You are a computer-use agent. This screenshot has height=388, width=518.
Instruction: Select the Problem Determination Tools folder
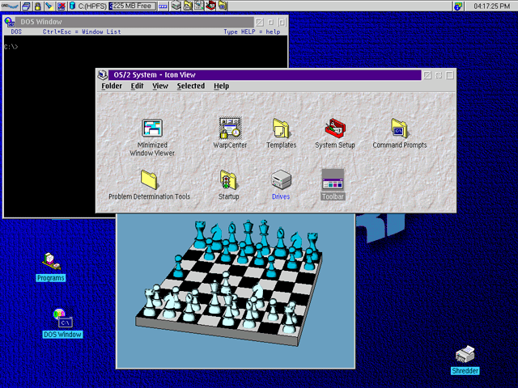(149, 180)
